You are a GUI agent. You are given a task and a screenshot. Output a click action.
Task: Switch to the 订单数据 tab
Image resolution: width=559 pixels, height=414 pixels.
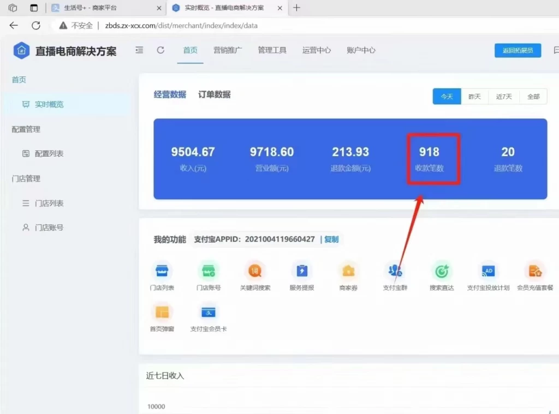tap(215, 94)
